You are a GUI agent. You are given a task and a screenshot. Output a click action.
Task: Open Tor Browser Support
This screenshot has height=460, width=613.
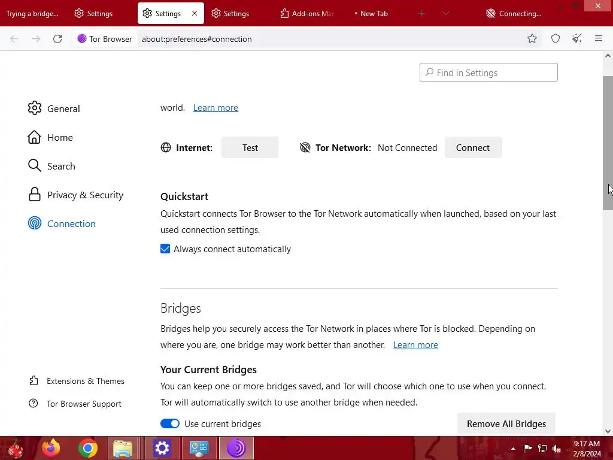click(x=75, y=404)
